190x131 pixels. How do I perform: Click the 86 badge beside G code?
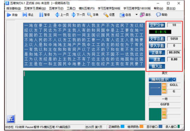(164, 91)
